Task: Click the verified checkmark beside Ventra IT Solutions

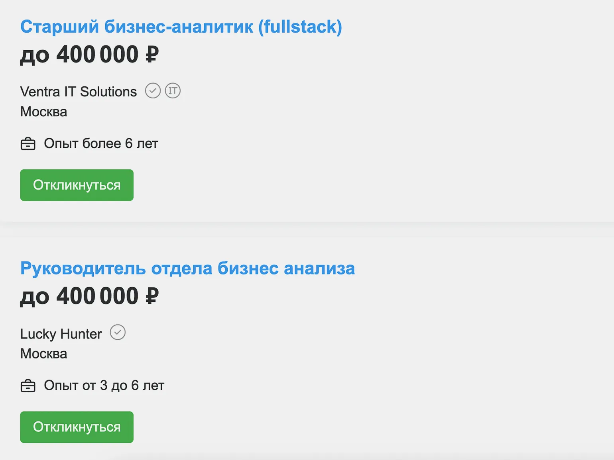Action: pos(153,91)
